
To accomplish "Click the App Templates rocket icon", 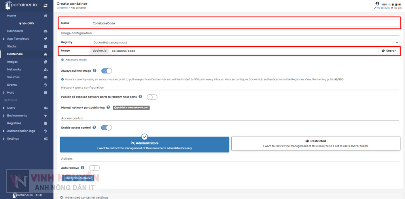I will click(x=45, y=39).
